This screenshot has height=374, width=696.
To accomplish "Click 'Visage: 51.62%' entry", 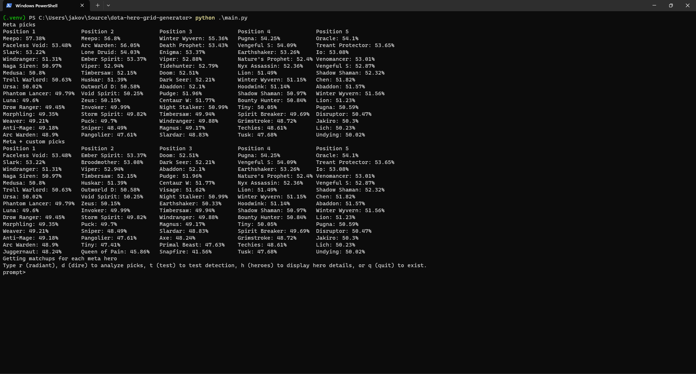I will pos(182,190).
